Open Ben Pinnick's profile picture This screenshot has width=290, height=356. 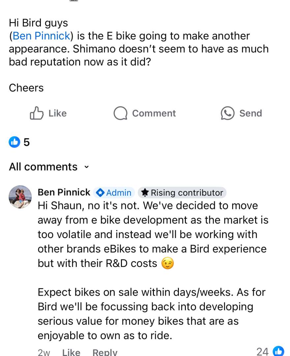pyautogui.click(x=20, y=197)
